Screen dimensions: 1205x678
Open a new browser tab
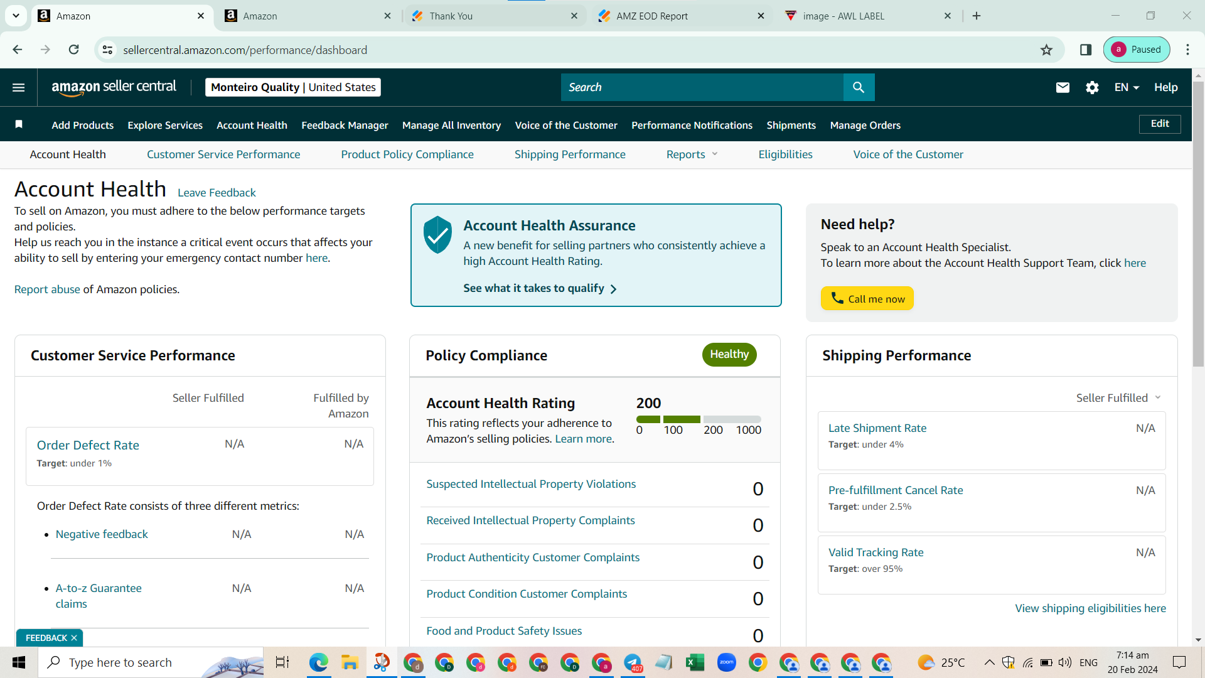[977, 16]
